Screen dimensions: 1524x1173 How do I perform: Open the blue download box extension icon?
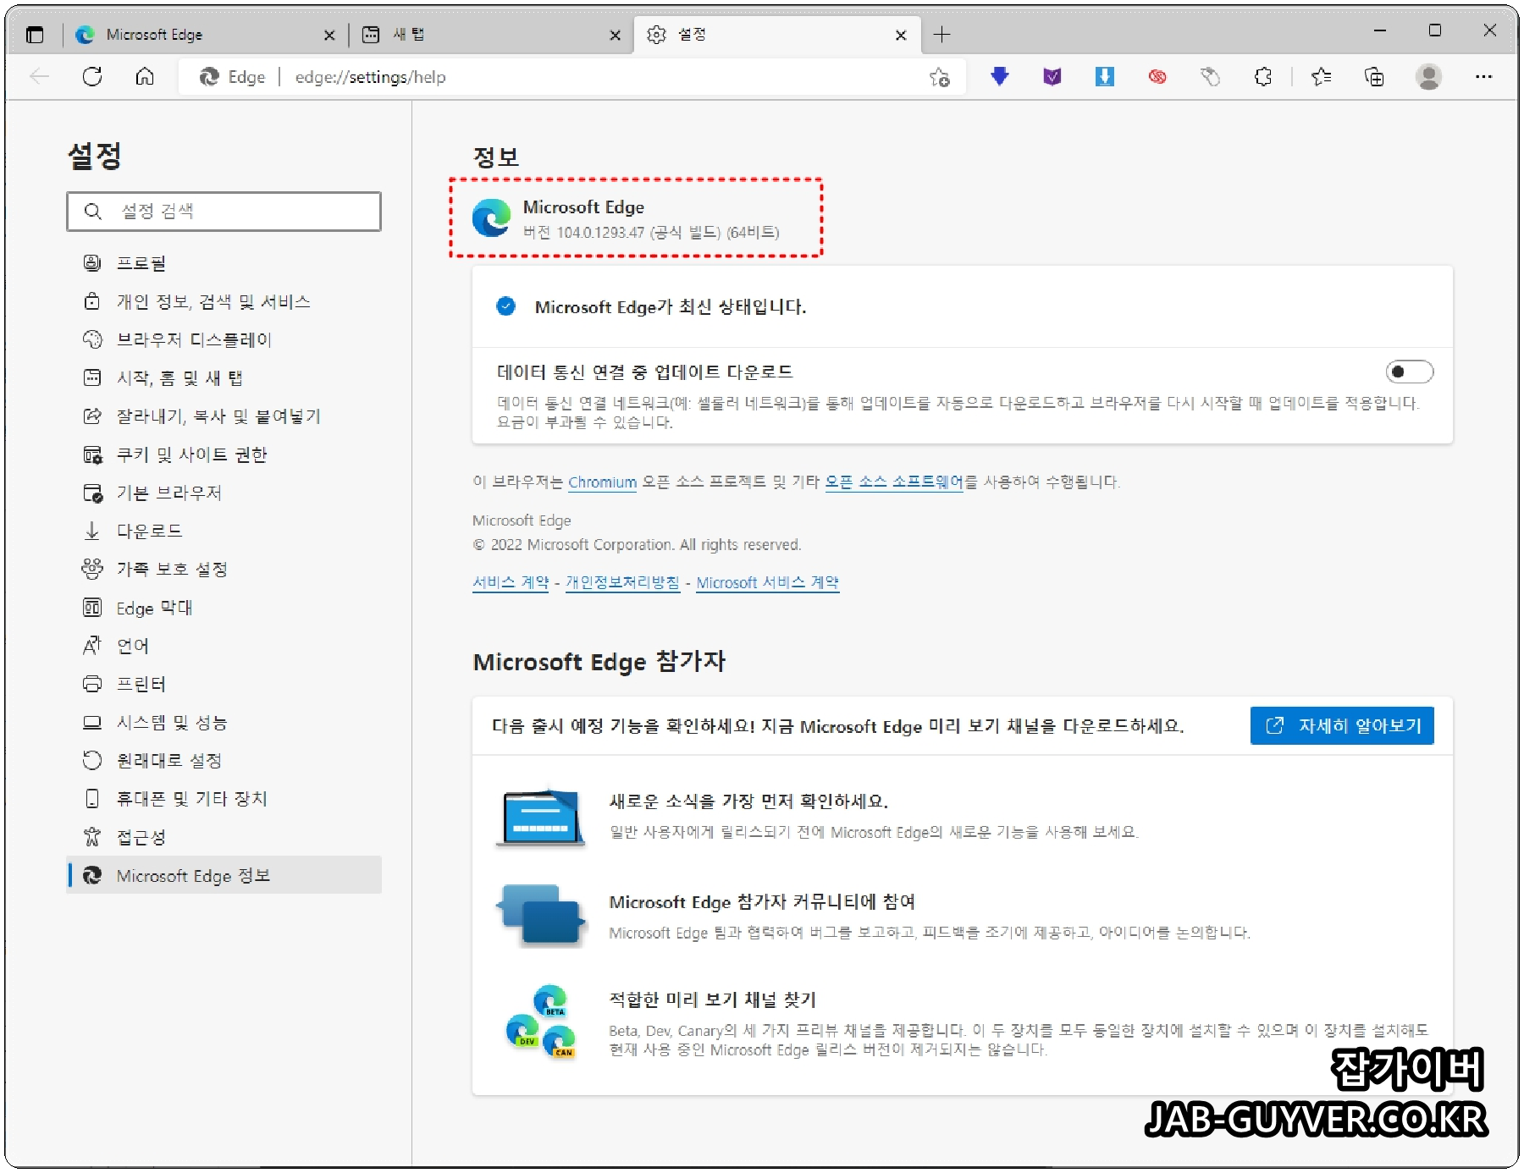point(1105,77)
